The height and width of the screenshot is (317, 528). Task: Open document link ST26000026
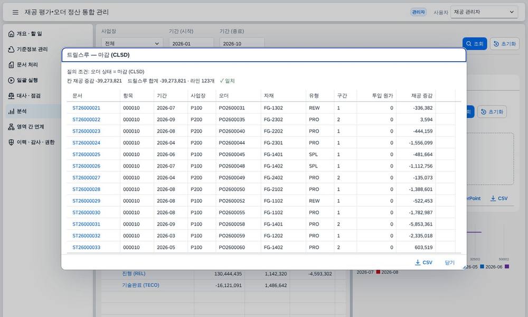point(86,166)
